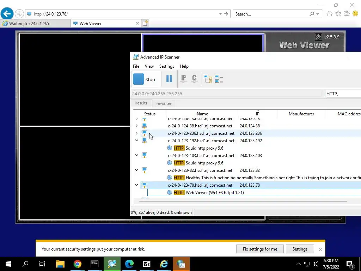Click computer icon for c-24-0-123-82 host
This screenshot has width=361, height=271.
coord(144,170)
